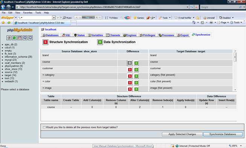Image resolution: width=246 pixels, height=148 pixels.
Task: Click the green Log out icon in sidebar
Action: click(x=14, y=38)
